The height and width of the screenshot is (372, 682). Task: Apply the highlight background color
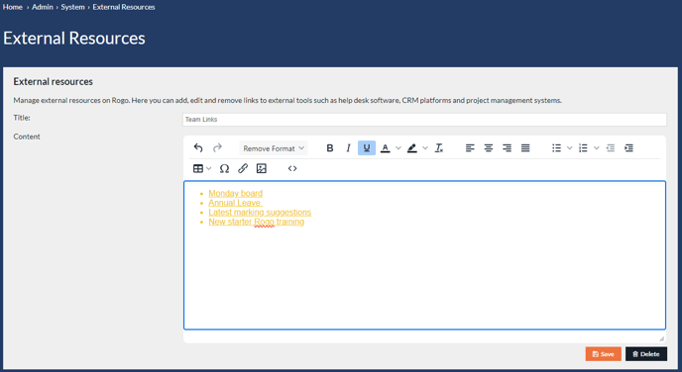412,148
